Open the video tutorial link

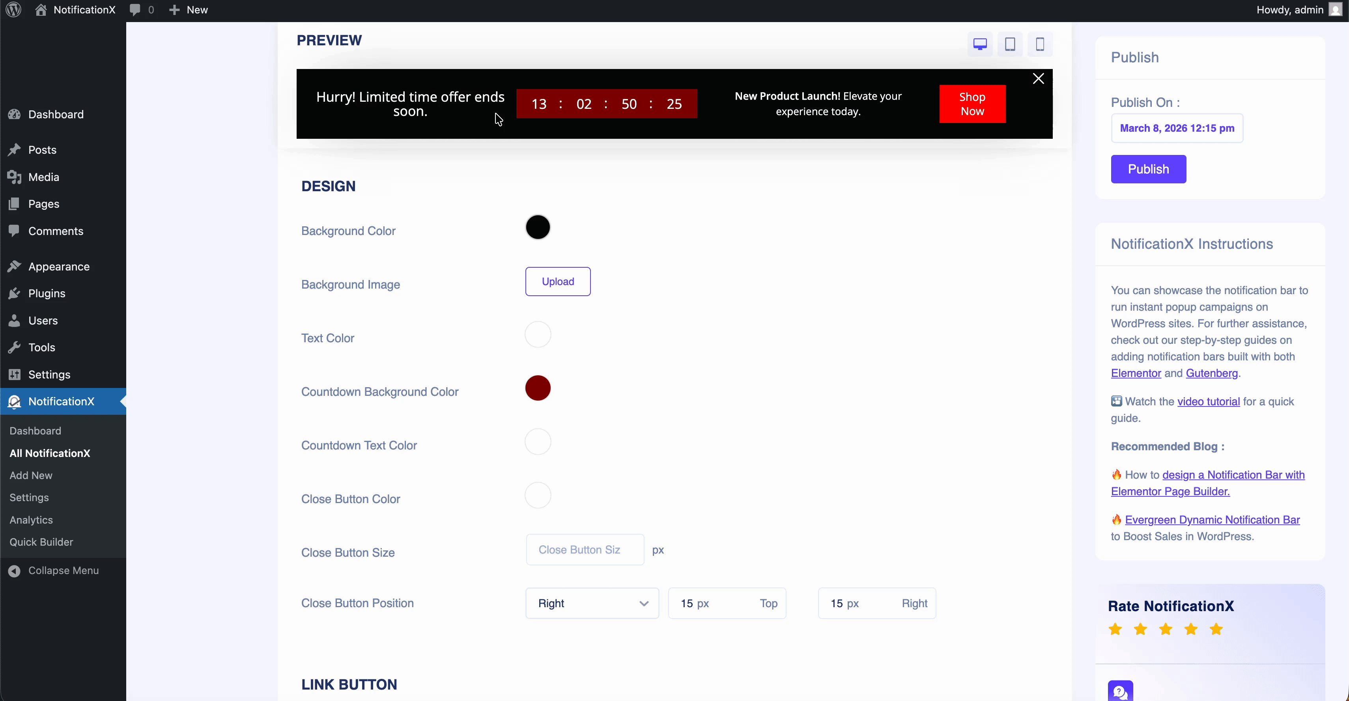tap(1208, 401)
